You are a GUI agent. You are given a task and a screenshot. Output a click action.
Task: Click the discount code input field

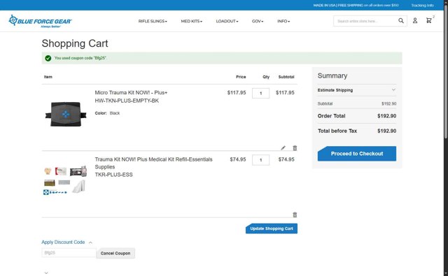[x=69, y=253]
